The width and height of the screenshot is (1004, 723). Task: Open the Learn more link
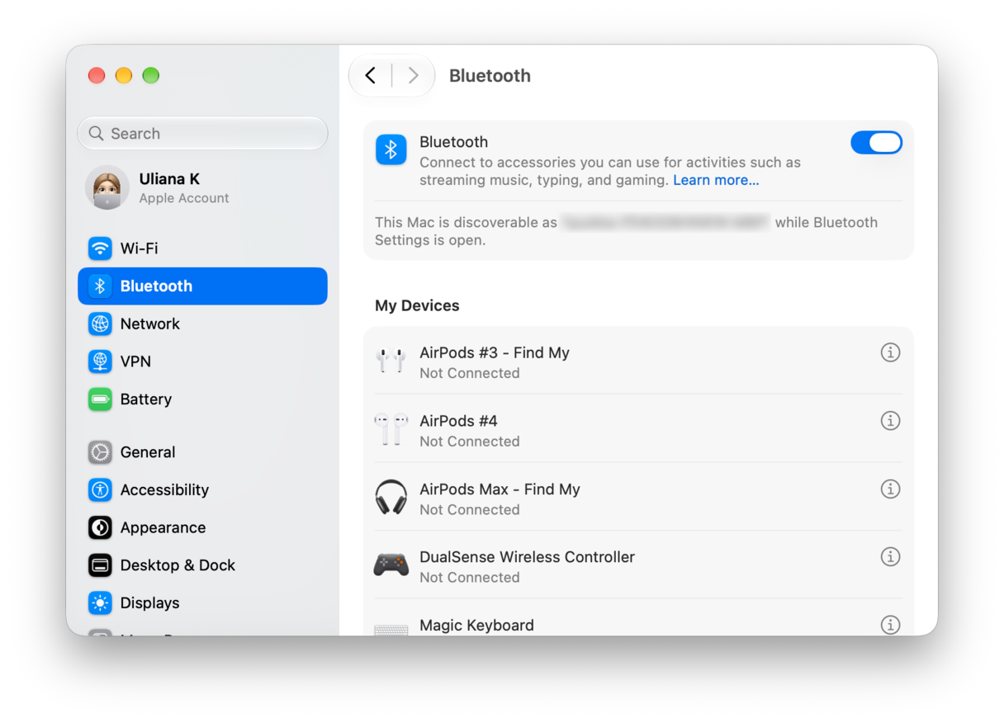click(716, 180)
